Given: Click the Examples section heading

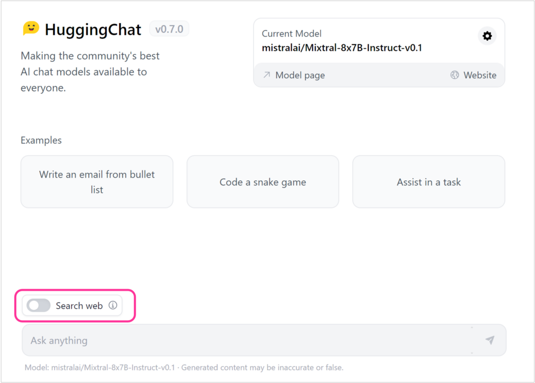Looking at the screenshot, I should pyautogui.click(x=41, y=140).
